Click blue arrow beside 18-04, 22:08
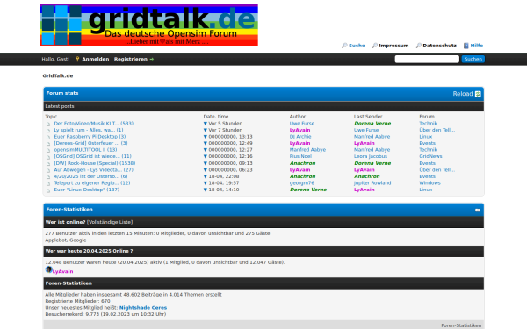Image resolution: width=527 pixels, height=329 pixels. pos(206,176)
